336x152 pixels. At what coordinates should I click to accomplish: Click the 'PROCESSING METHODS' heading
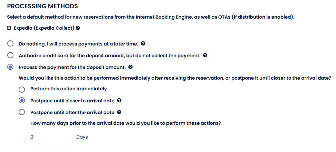tap(42, 6)
